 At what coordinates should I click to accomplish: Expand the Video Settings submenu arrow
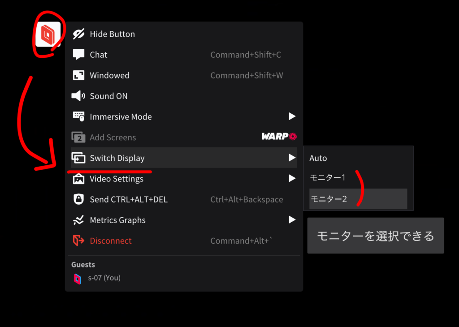click(292, 179)
